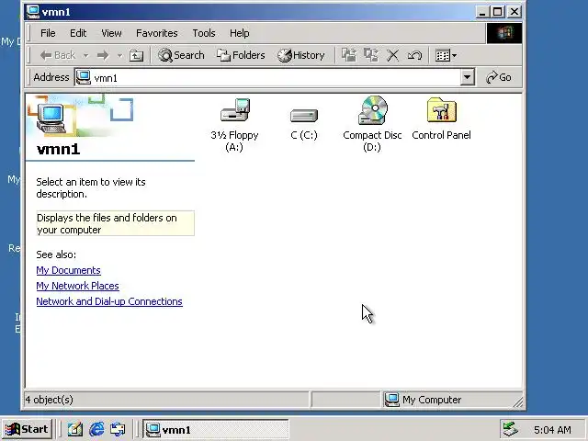Screen dimensions: 588x441
Task: Click the Go button
Action: 498,77
